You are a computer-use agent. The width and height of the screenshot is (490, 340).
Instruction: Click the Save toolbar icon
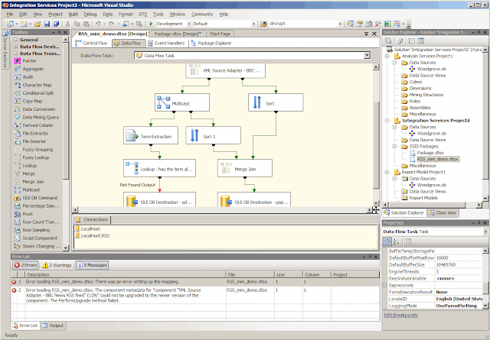(47, 24)
